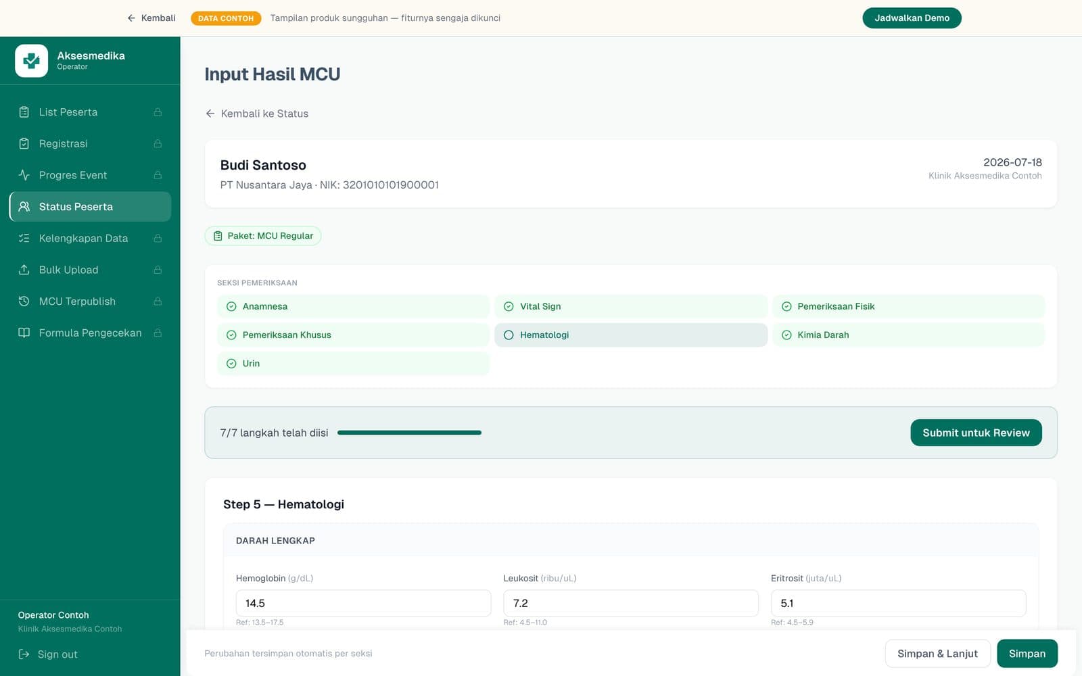Open the Status Peserta menu item
1082x676 pixels.
(90, 207)
